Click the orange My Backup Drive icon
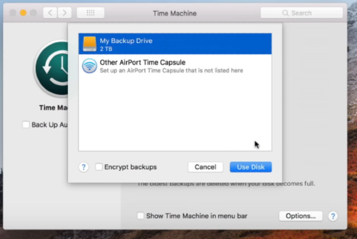 point(89,43)
